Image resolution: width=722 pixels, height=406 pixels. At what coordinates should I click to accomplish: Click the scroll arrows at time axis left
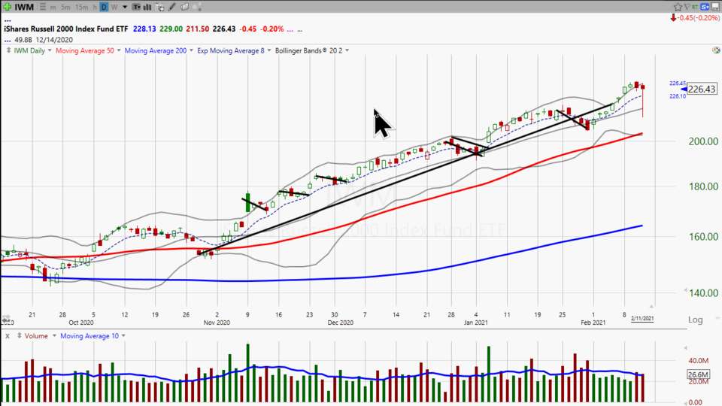coord(6,319)
